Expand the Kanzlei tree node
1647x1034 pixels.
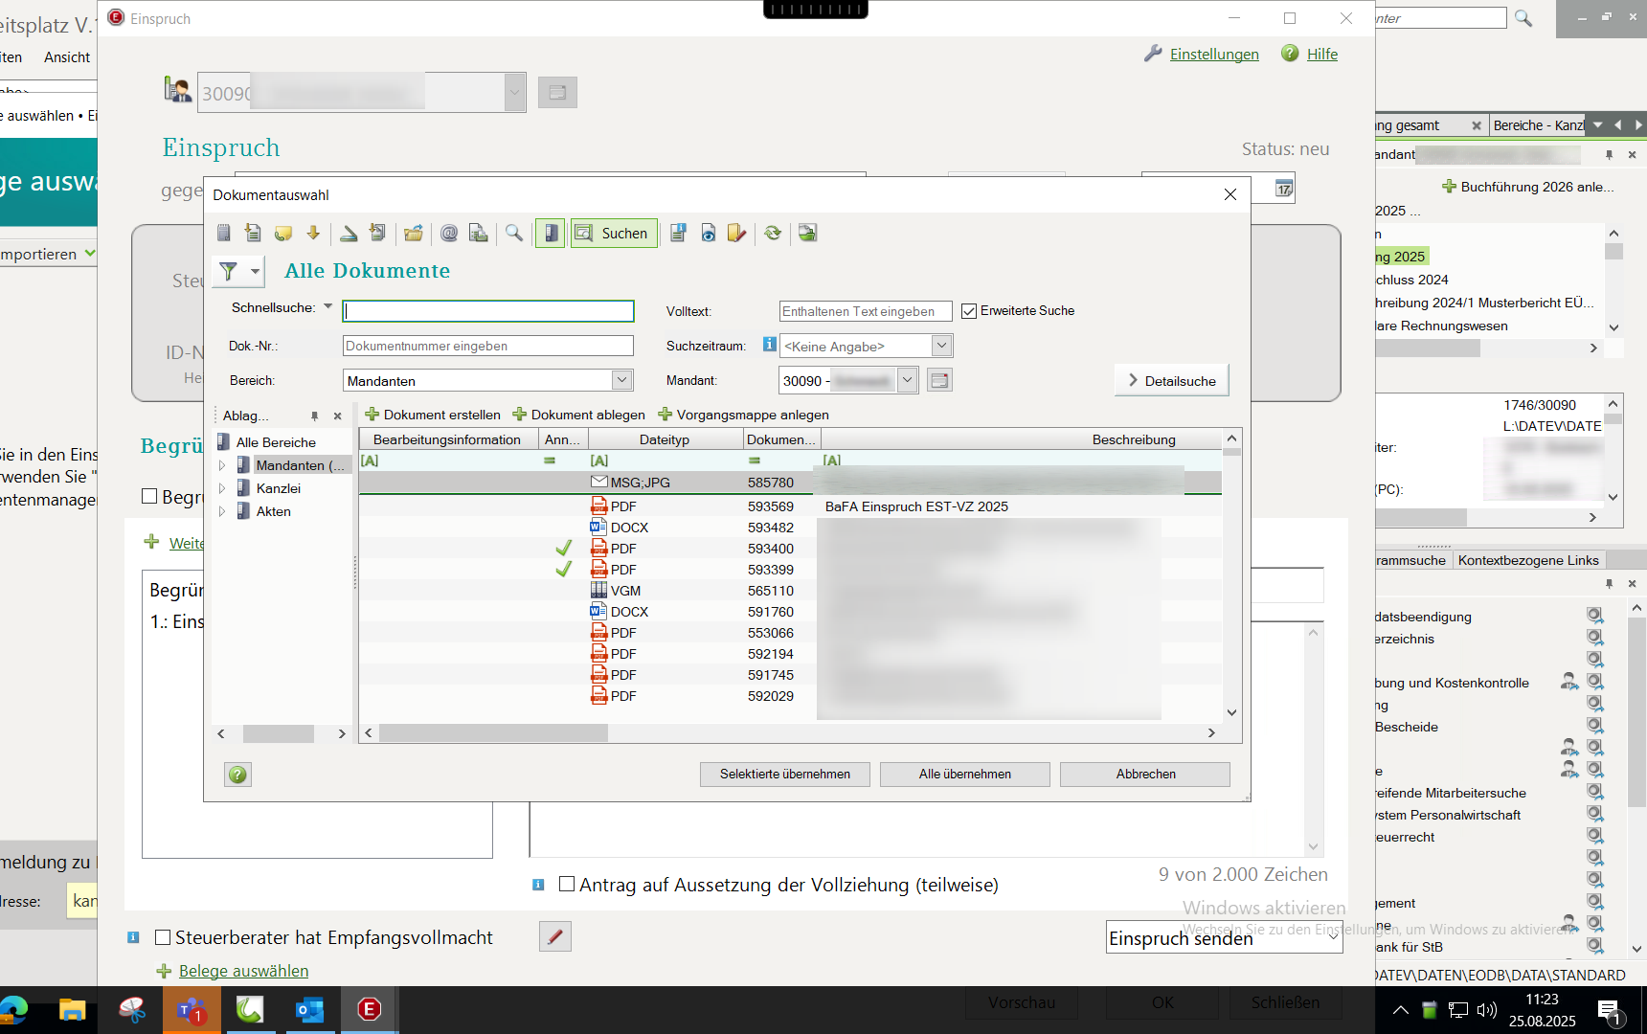(222, 488)
